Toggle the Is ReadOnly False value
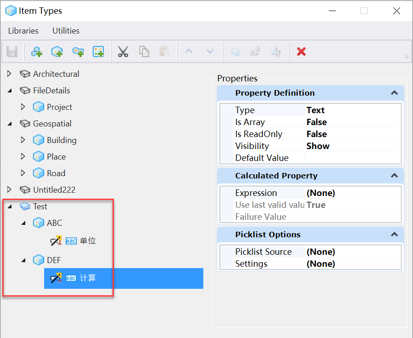 point(352,134)
